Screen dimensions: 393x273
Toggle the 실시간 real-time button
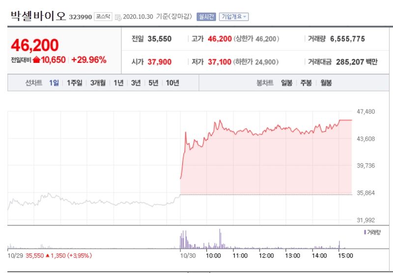pos(206,17)
